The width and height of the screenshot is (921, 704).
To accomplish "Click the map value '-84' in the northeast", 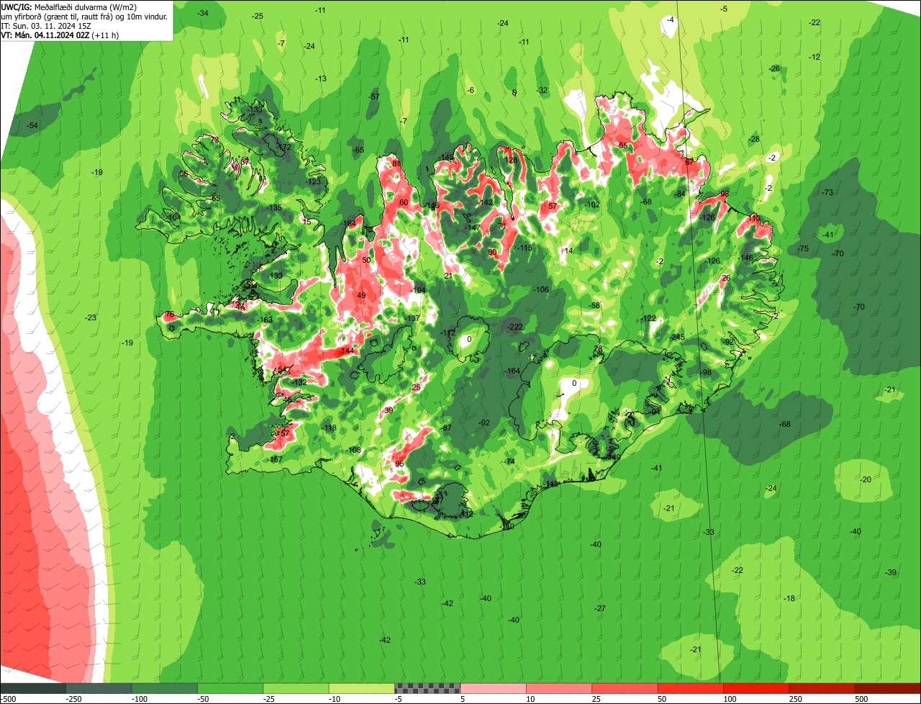I will pyautogui.click(x=680, y=194).
